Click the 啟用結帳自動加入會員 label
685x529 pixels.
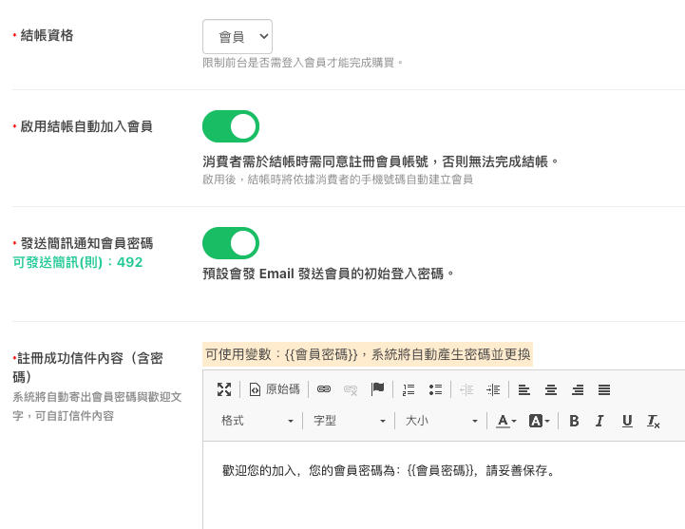[86, 126]
